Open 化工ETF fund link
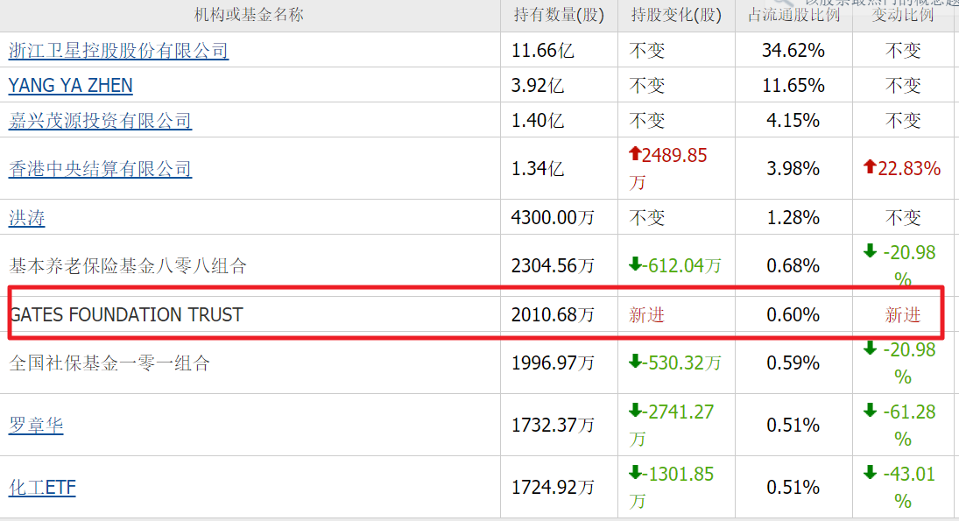 42,488
